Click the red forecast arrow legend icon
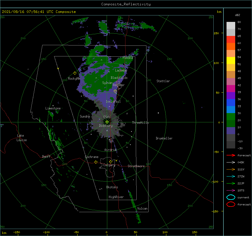Viewport: 252px width, 236px height. [x=231, y=155]
